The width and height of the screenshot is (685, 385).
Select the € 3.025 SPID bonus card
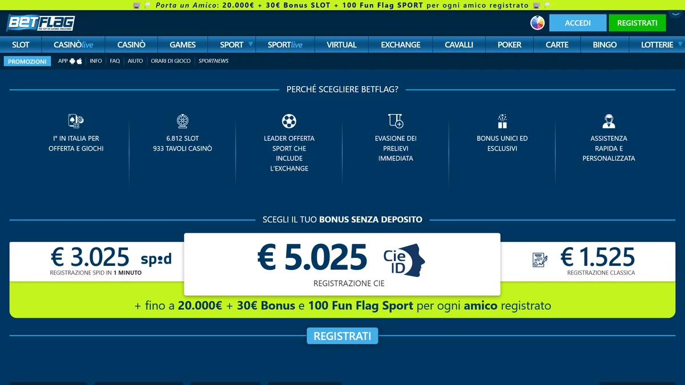click(x=96, y=262)
